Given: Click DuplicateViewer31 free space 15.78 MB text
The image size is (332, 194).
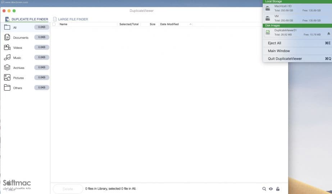Looking at the screenshot, I should (312, 35).
